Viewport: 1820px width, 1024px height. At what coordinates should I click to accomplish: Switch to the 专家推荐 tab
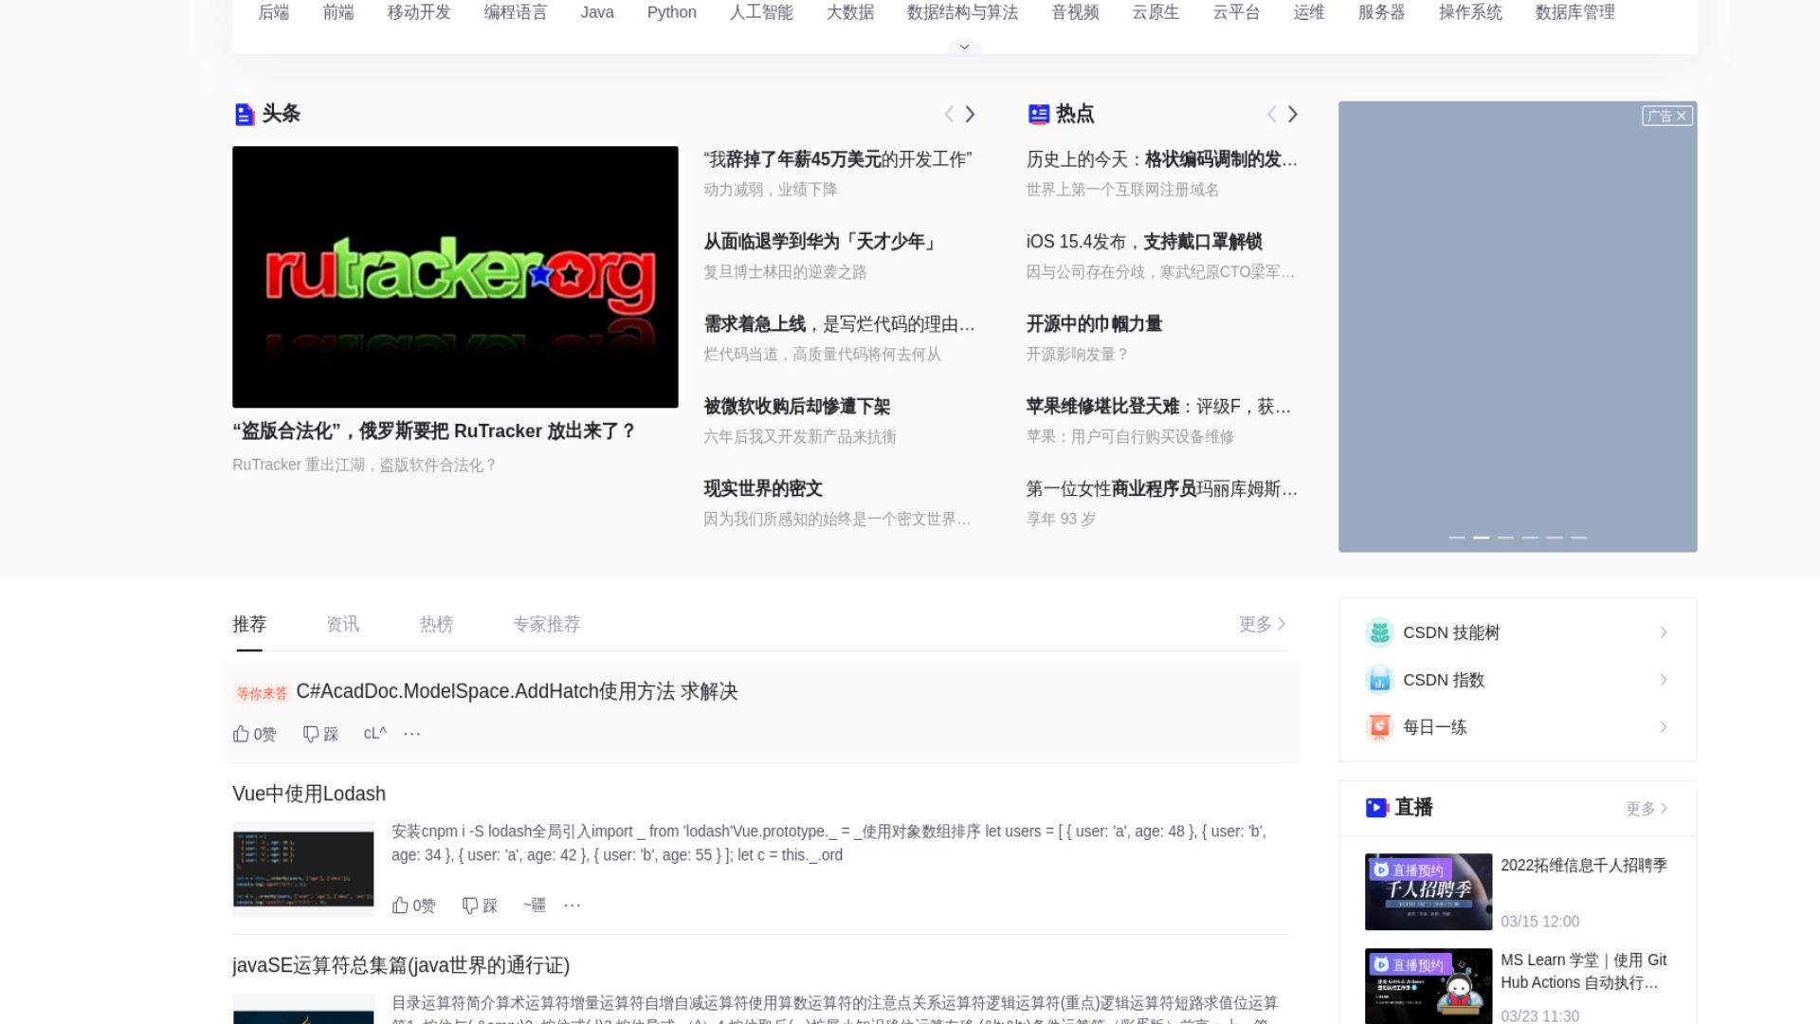tap(546, 624)
